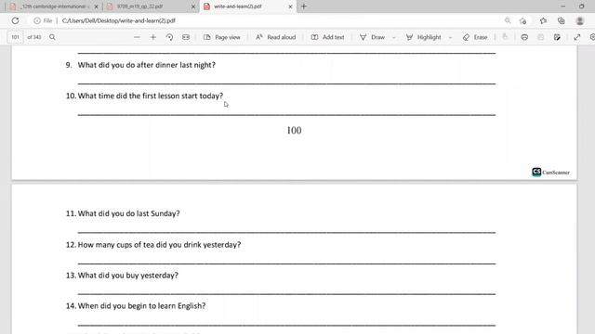Click the page number 100 text
Viewport: 595px width, 334px height.
tap(294, 131)
